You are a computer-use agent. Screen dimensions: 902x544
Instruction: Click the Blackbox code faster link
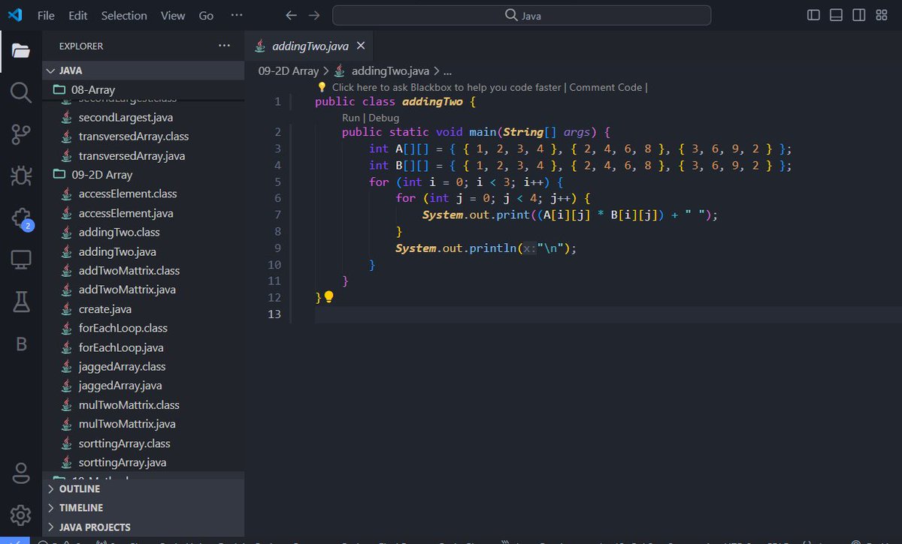point(446,87)
